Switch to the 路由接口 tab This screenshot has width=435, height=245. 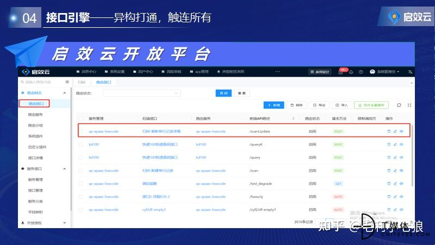103,82
